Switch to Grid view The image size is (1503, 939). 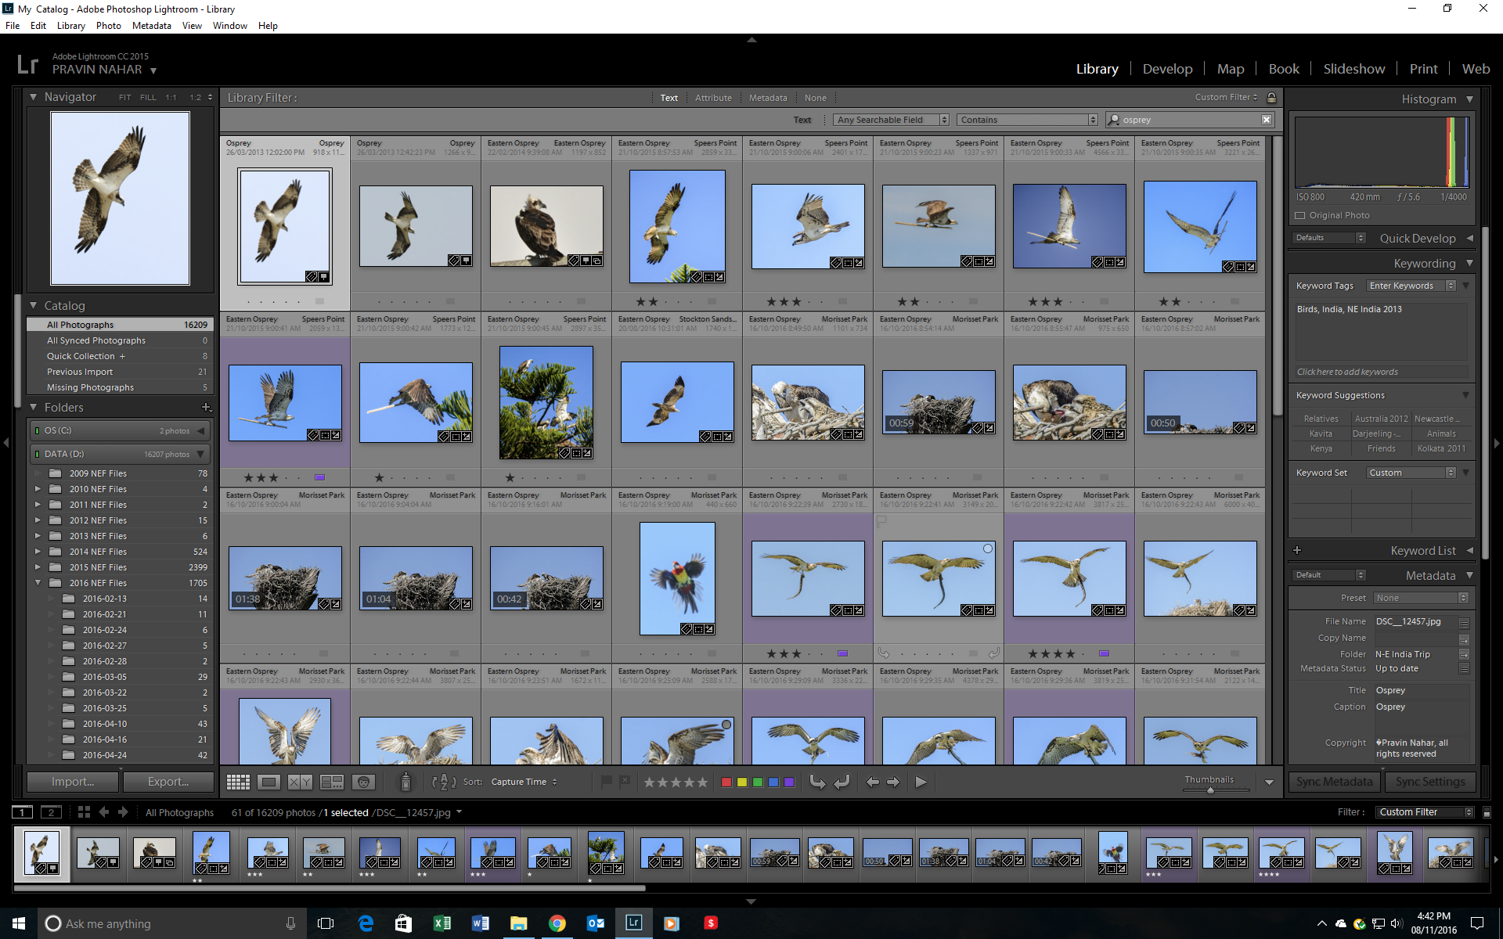(238, 782)
